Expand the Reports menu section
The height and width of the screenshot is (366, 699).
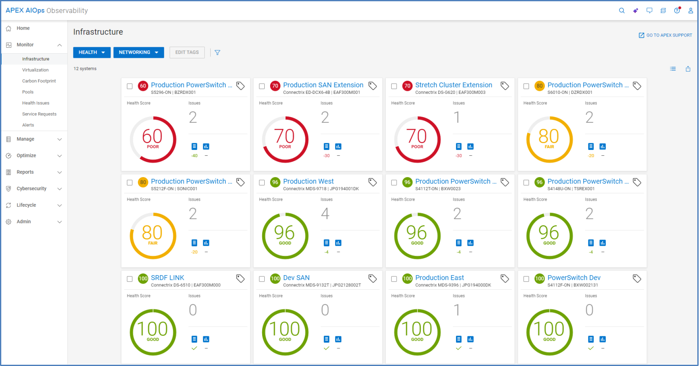point(59,172)
